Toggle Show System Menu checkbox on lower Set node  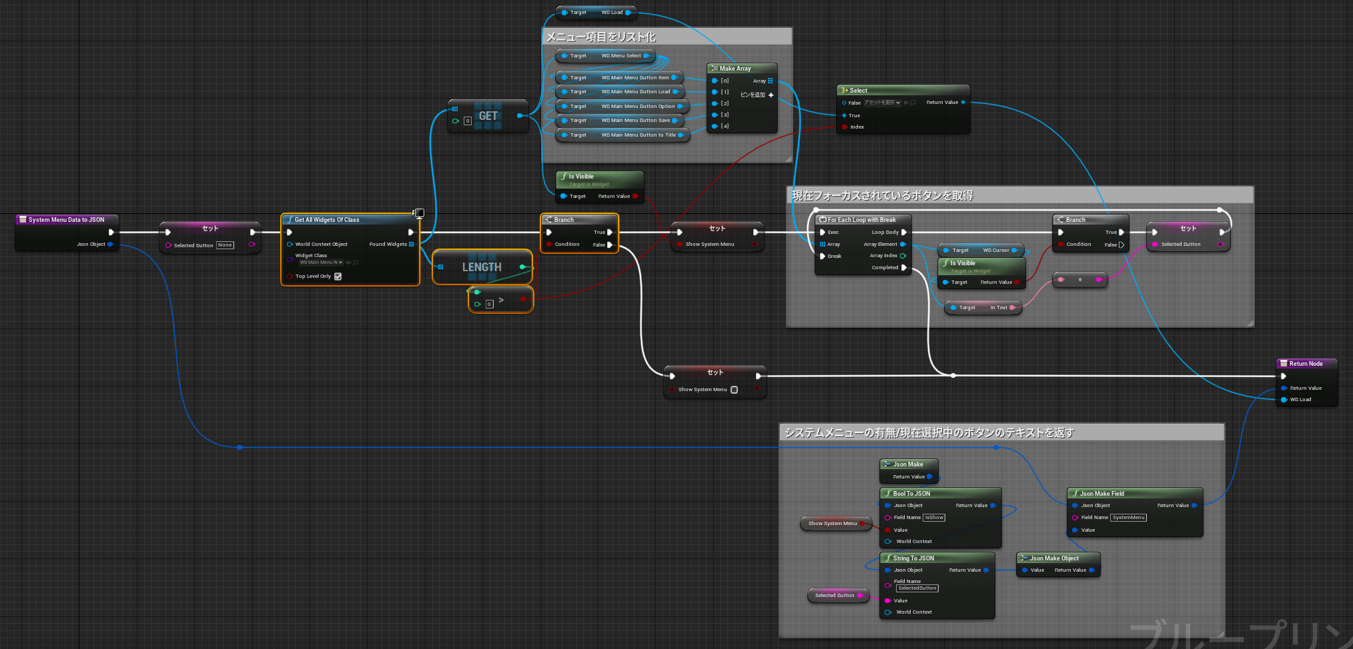[734, 390]
